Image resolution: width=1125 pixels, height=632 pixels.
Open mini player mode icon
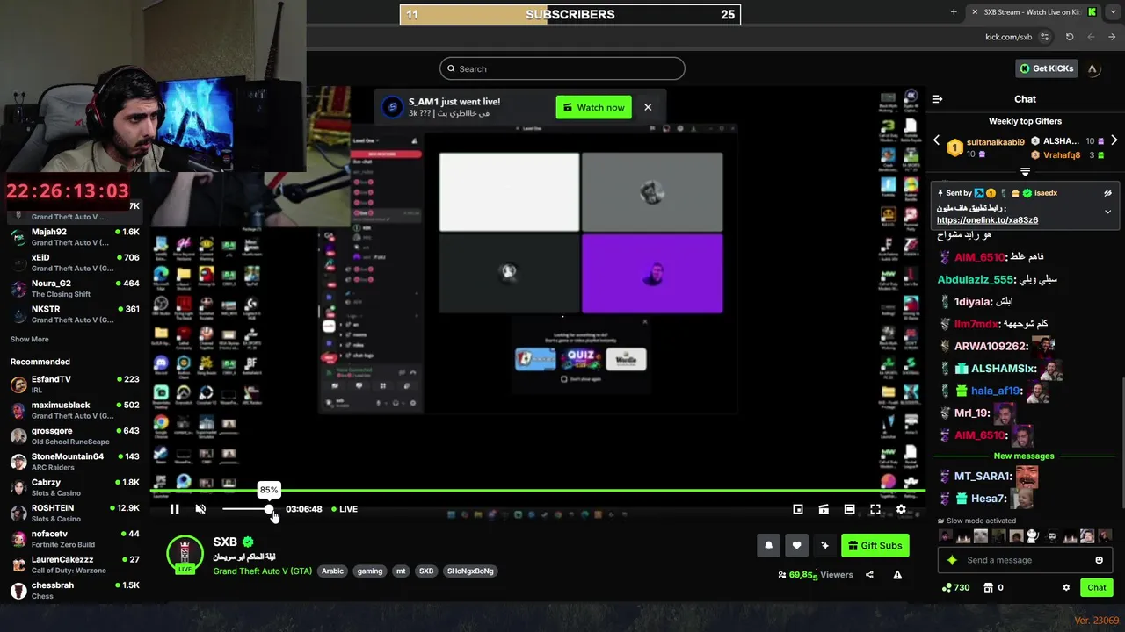click(x=798, y=509)
